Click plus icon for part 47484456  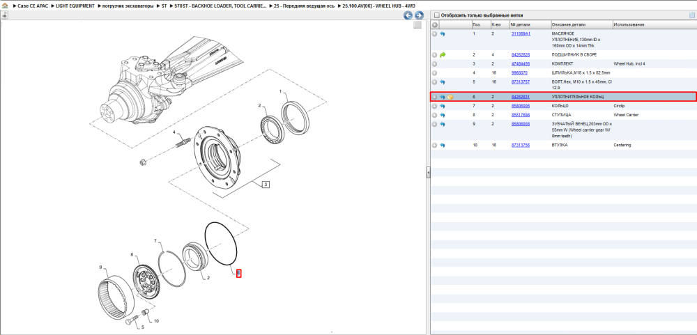[434, 64]
